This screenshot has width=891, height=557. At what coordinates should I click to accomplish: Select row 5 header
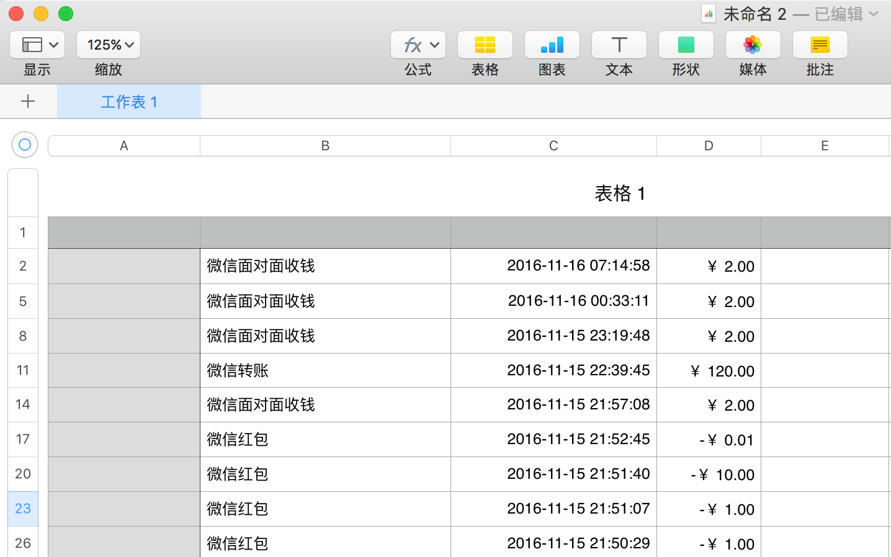(x=23, y=301)
